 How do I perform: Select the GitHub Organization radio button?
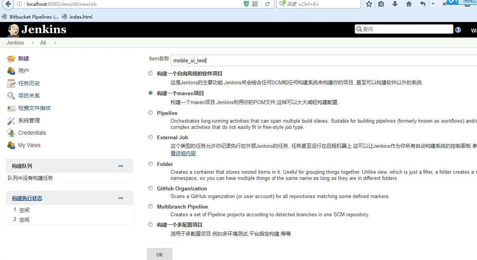150,188
